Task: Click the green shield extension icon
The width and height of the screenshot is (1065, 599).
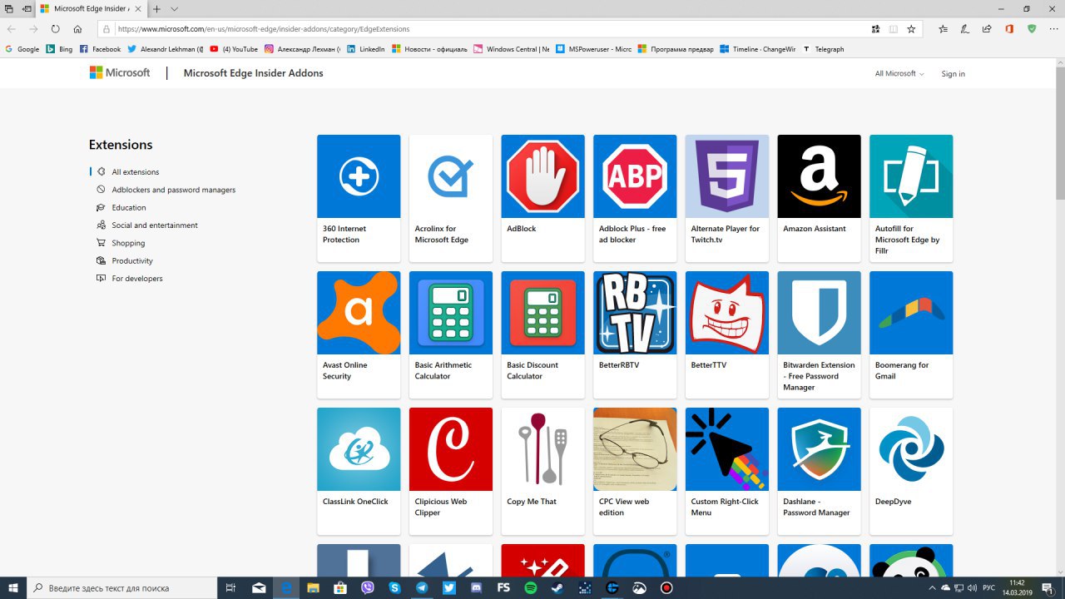Action: [1032, 28]
